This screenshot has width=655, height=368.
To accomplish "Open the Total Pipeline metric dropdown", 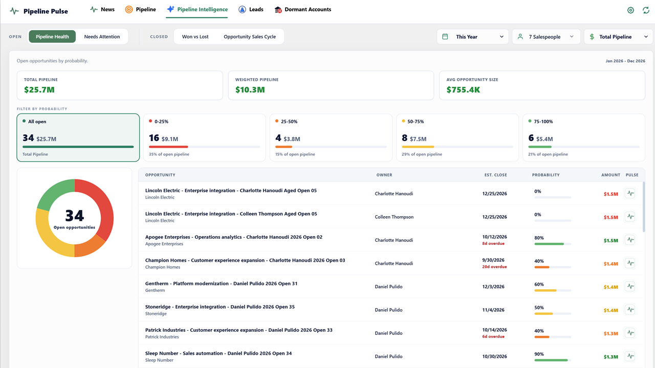I will click(619, 37).
